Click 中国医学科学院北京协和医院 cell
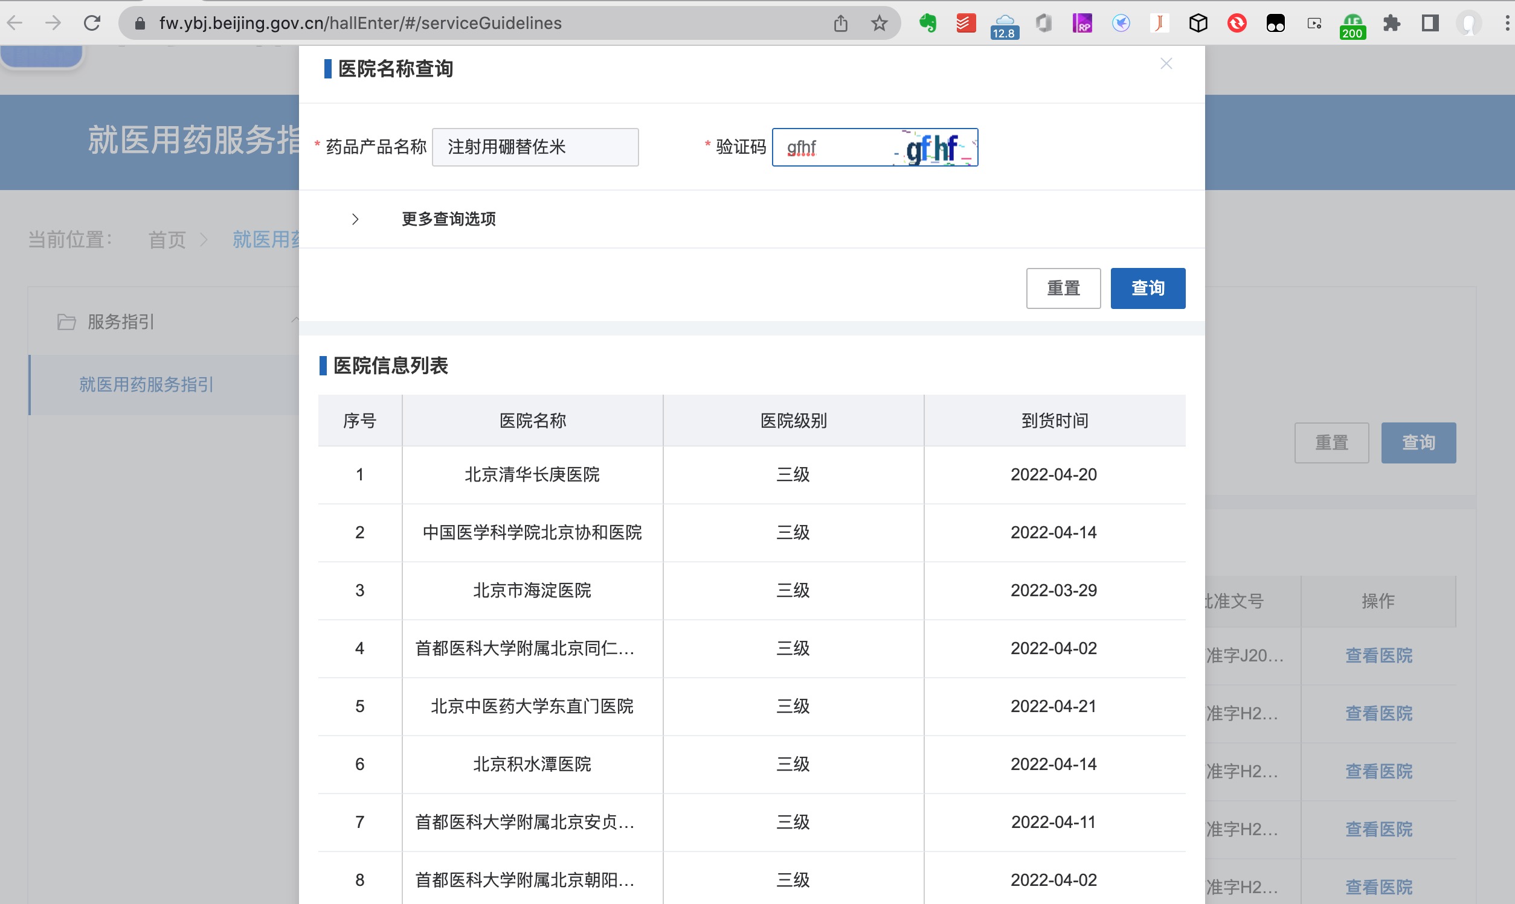1515x904 pixels. coord(532,532)
